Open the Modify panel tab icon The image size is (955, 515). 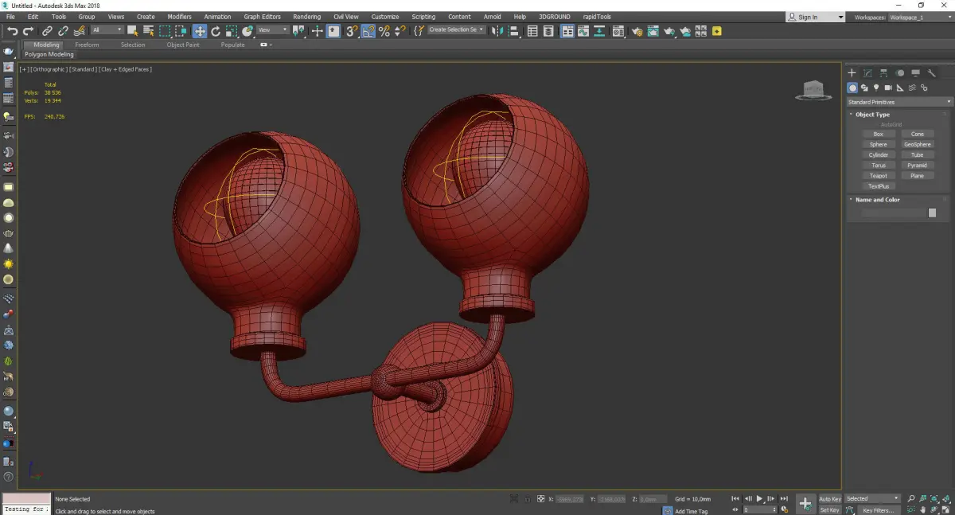pos(867,73)
